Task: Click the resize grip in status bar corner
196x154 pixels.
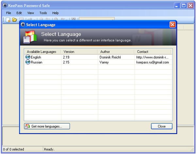Action: coord(192,150)
